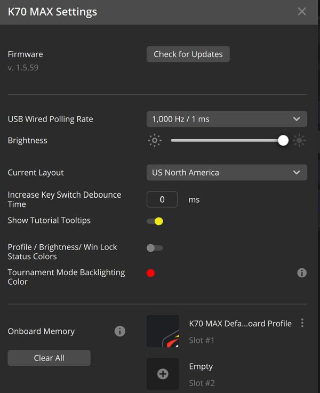
Task: Disable Show Tutorial Tooltips toggle
Action: click(155, 221)
